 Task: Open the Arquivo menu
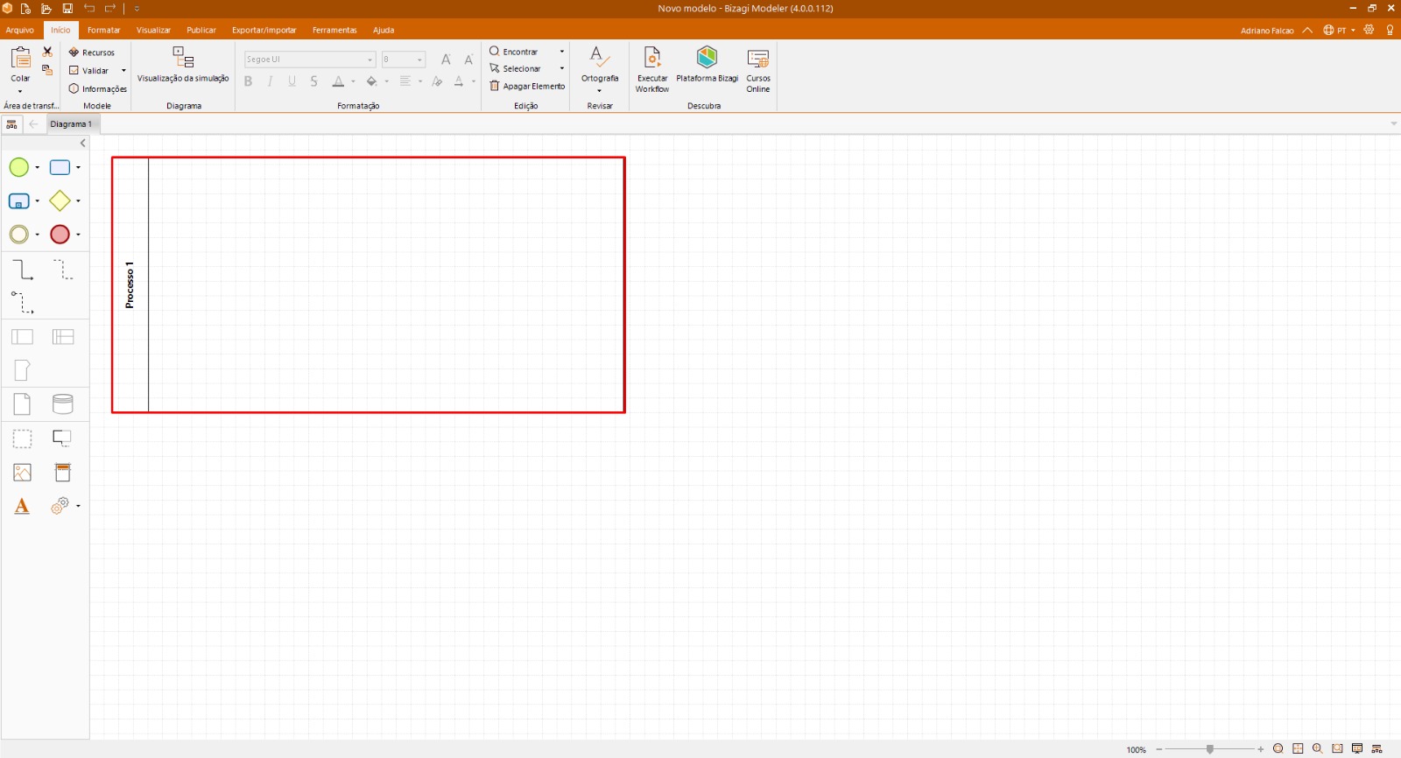[x=20, y=30]
